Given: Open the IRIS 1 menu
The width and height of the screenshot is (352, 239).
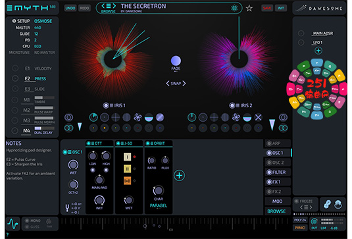Looking at the screenshot, I should [111, 105].
